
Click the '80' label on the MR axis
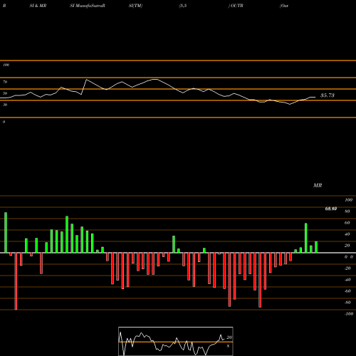click(347, 211)
